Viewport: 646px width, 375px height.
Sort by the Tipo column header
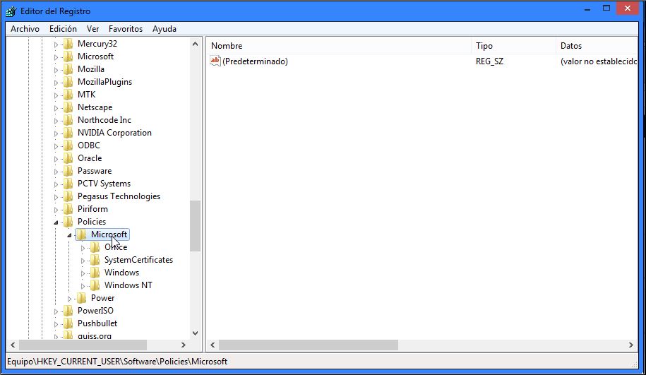click(513, 46)
